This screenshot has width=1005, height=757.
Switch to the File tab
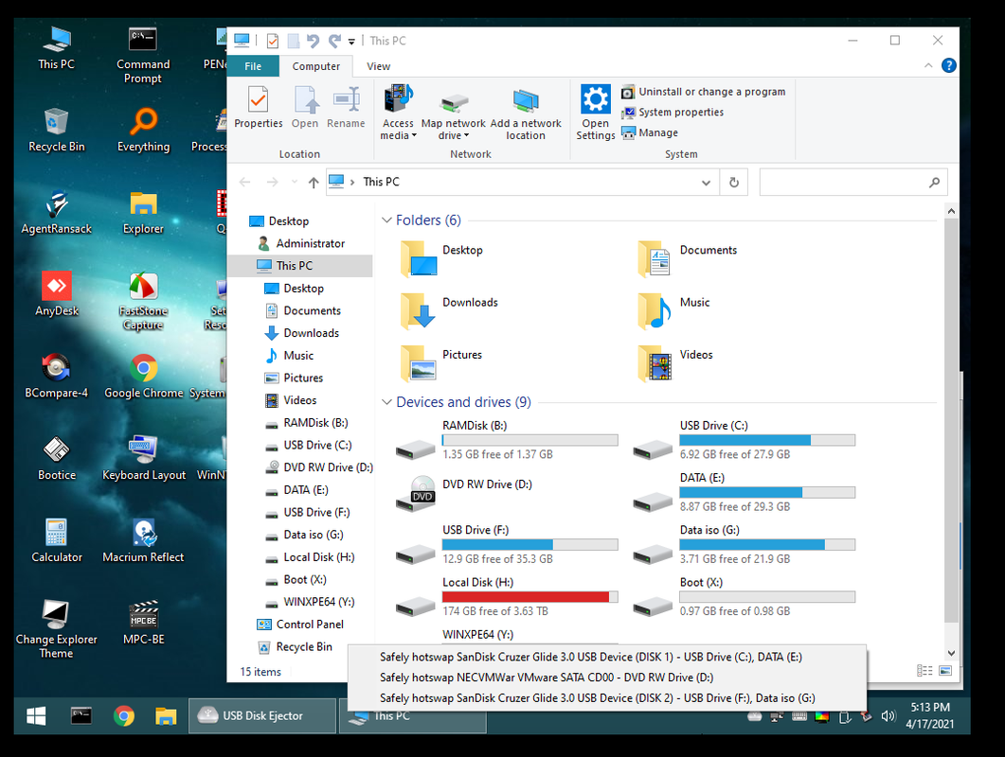point(253,66)
